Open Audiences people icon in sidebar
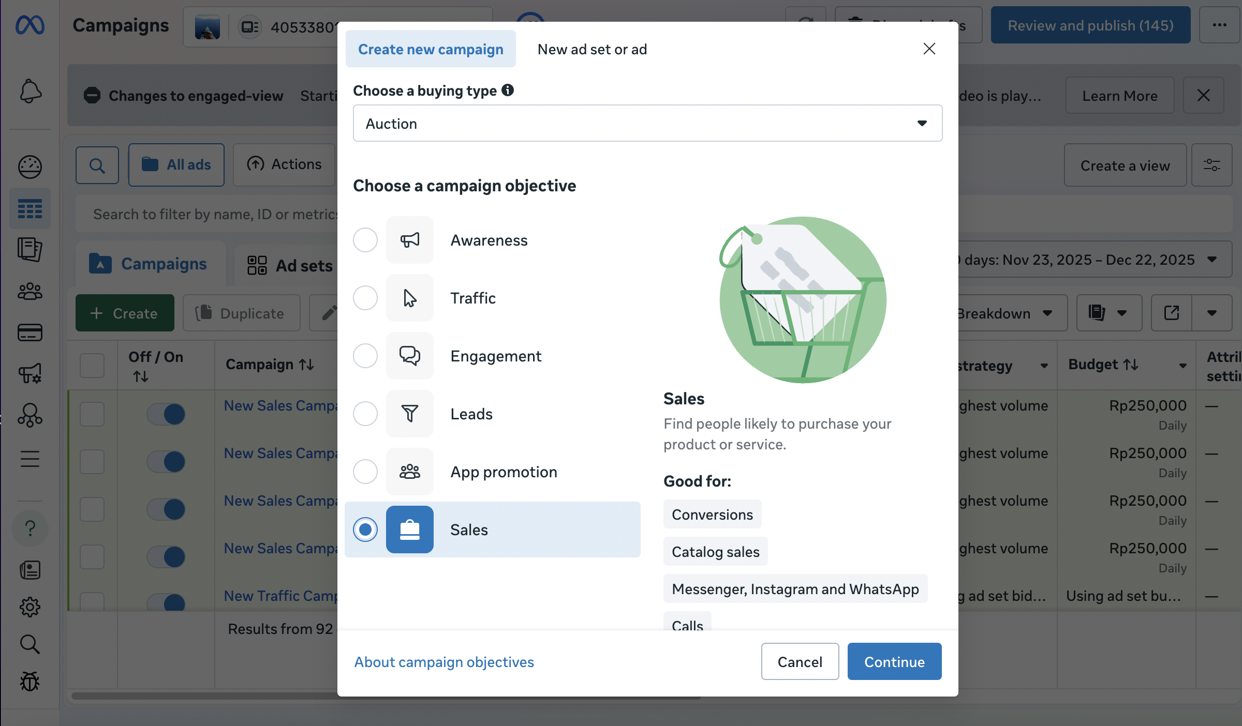 pos(30,291)
